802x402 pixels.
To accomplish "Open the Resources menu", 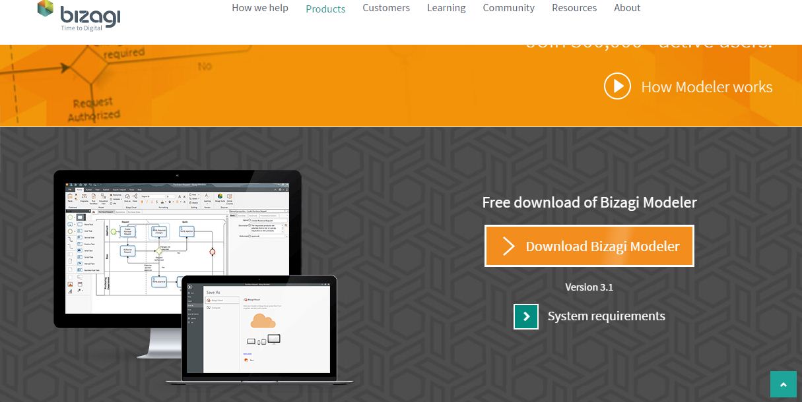I will [x=574, y=8].
